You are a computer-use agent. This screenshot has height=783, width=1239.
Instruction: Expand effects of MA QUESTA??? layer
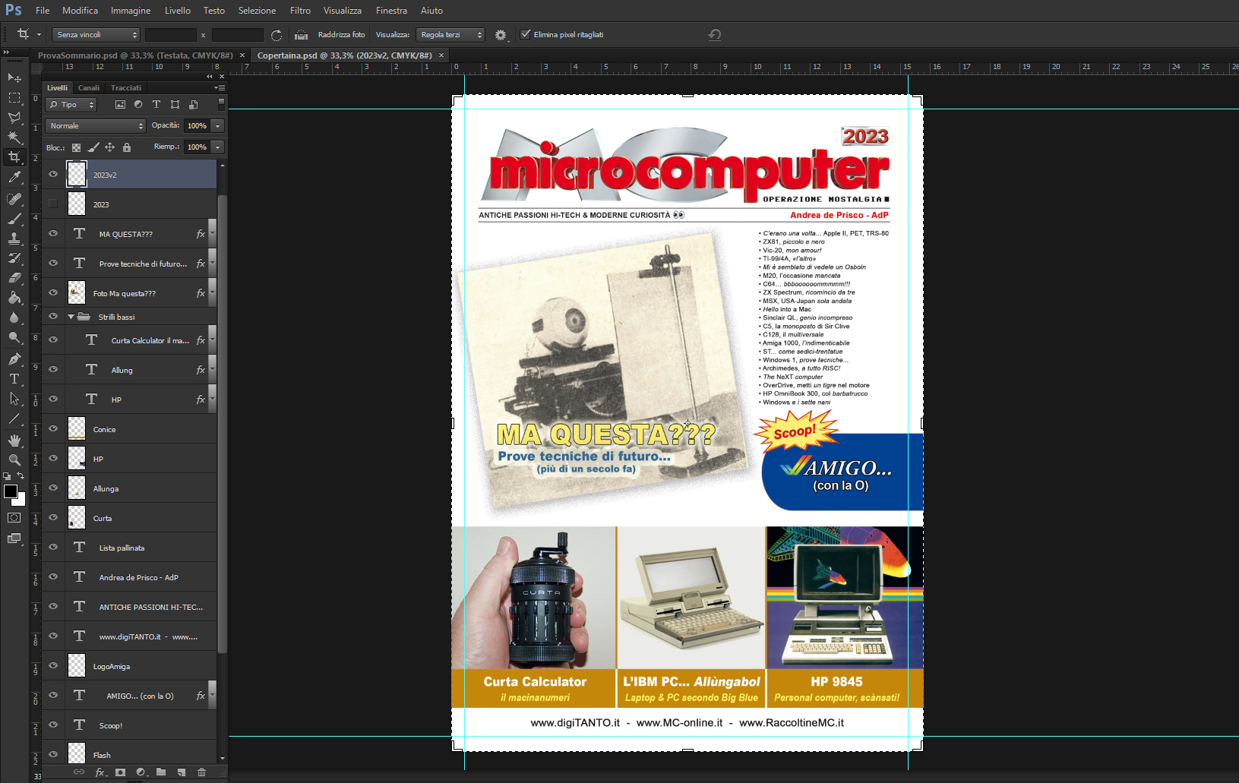[x=212, y=234]
